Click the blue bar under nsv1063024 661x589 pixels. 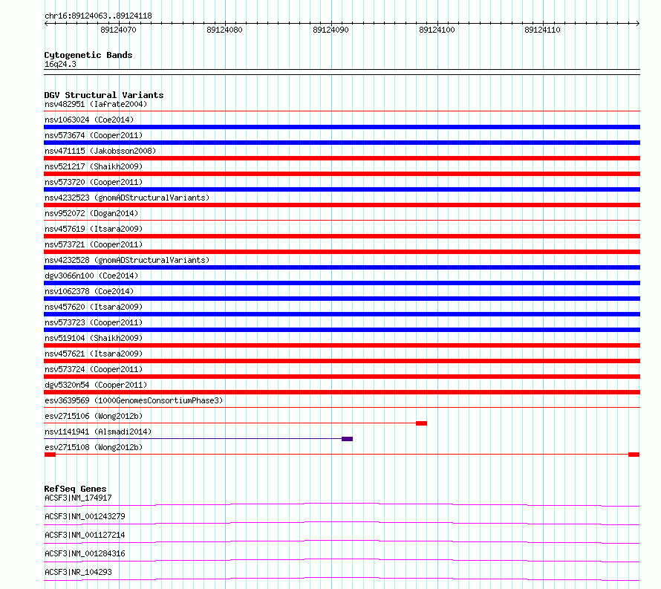pos(342,127)
